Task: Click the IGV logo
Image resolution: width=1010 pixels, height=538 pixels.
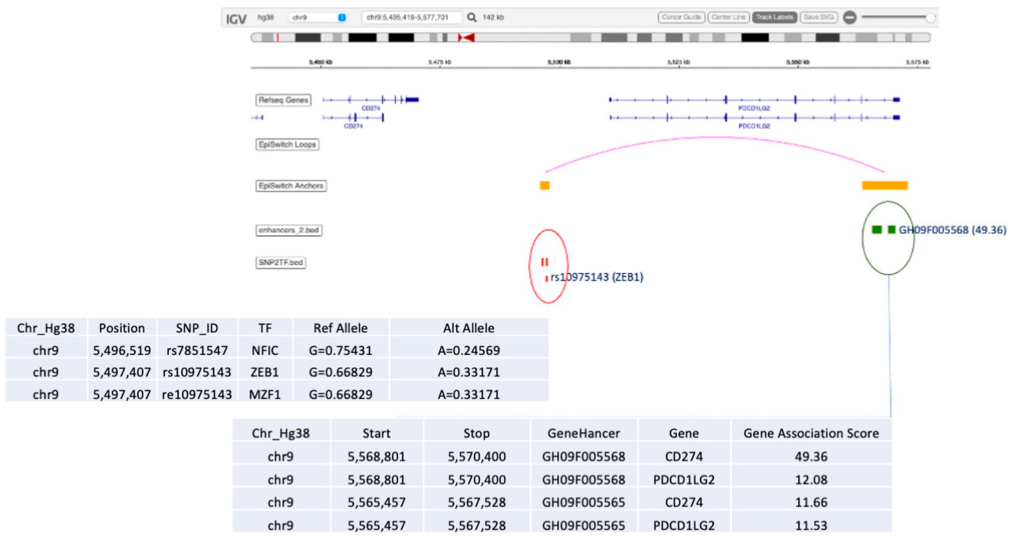Action: [236, 19]
